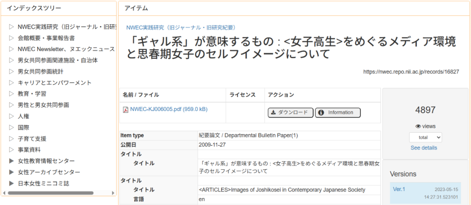Expand the 国際 tree node triangle
This screenshot has width=471, height=205.
[12, 128]
